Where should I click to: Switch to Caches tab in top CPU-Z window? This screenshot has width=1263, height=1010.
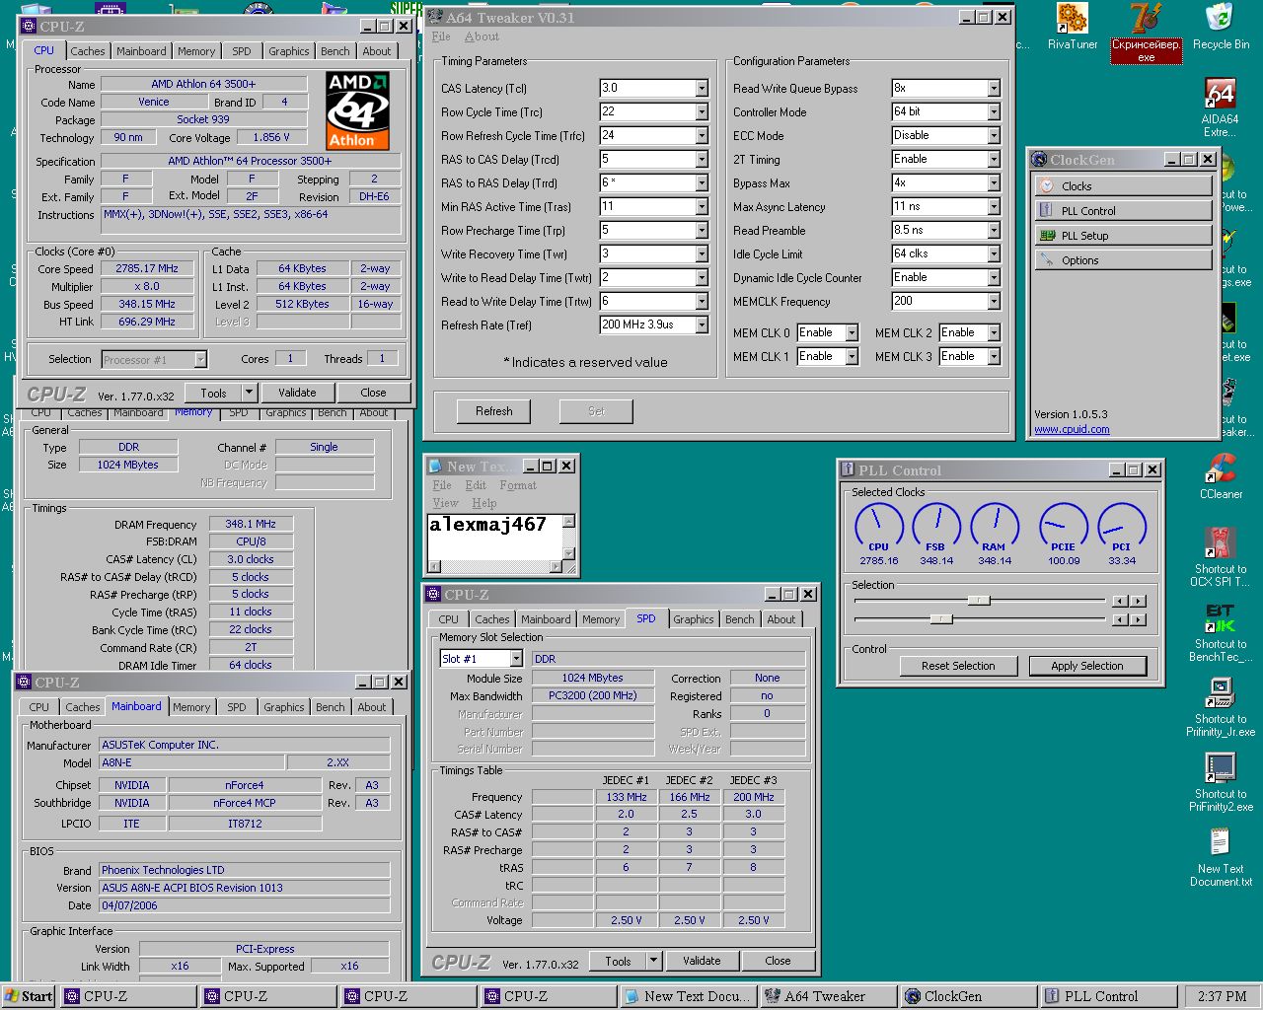[87, 51]
